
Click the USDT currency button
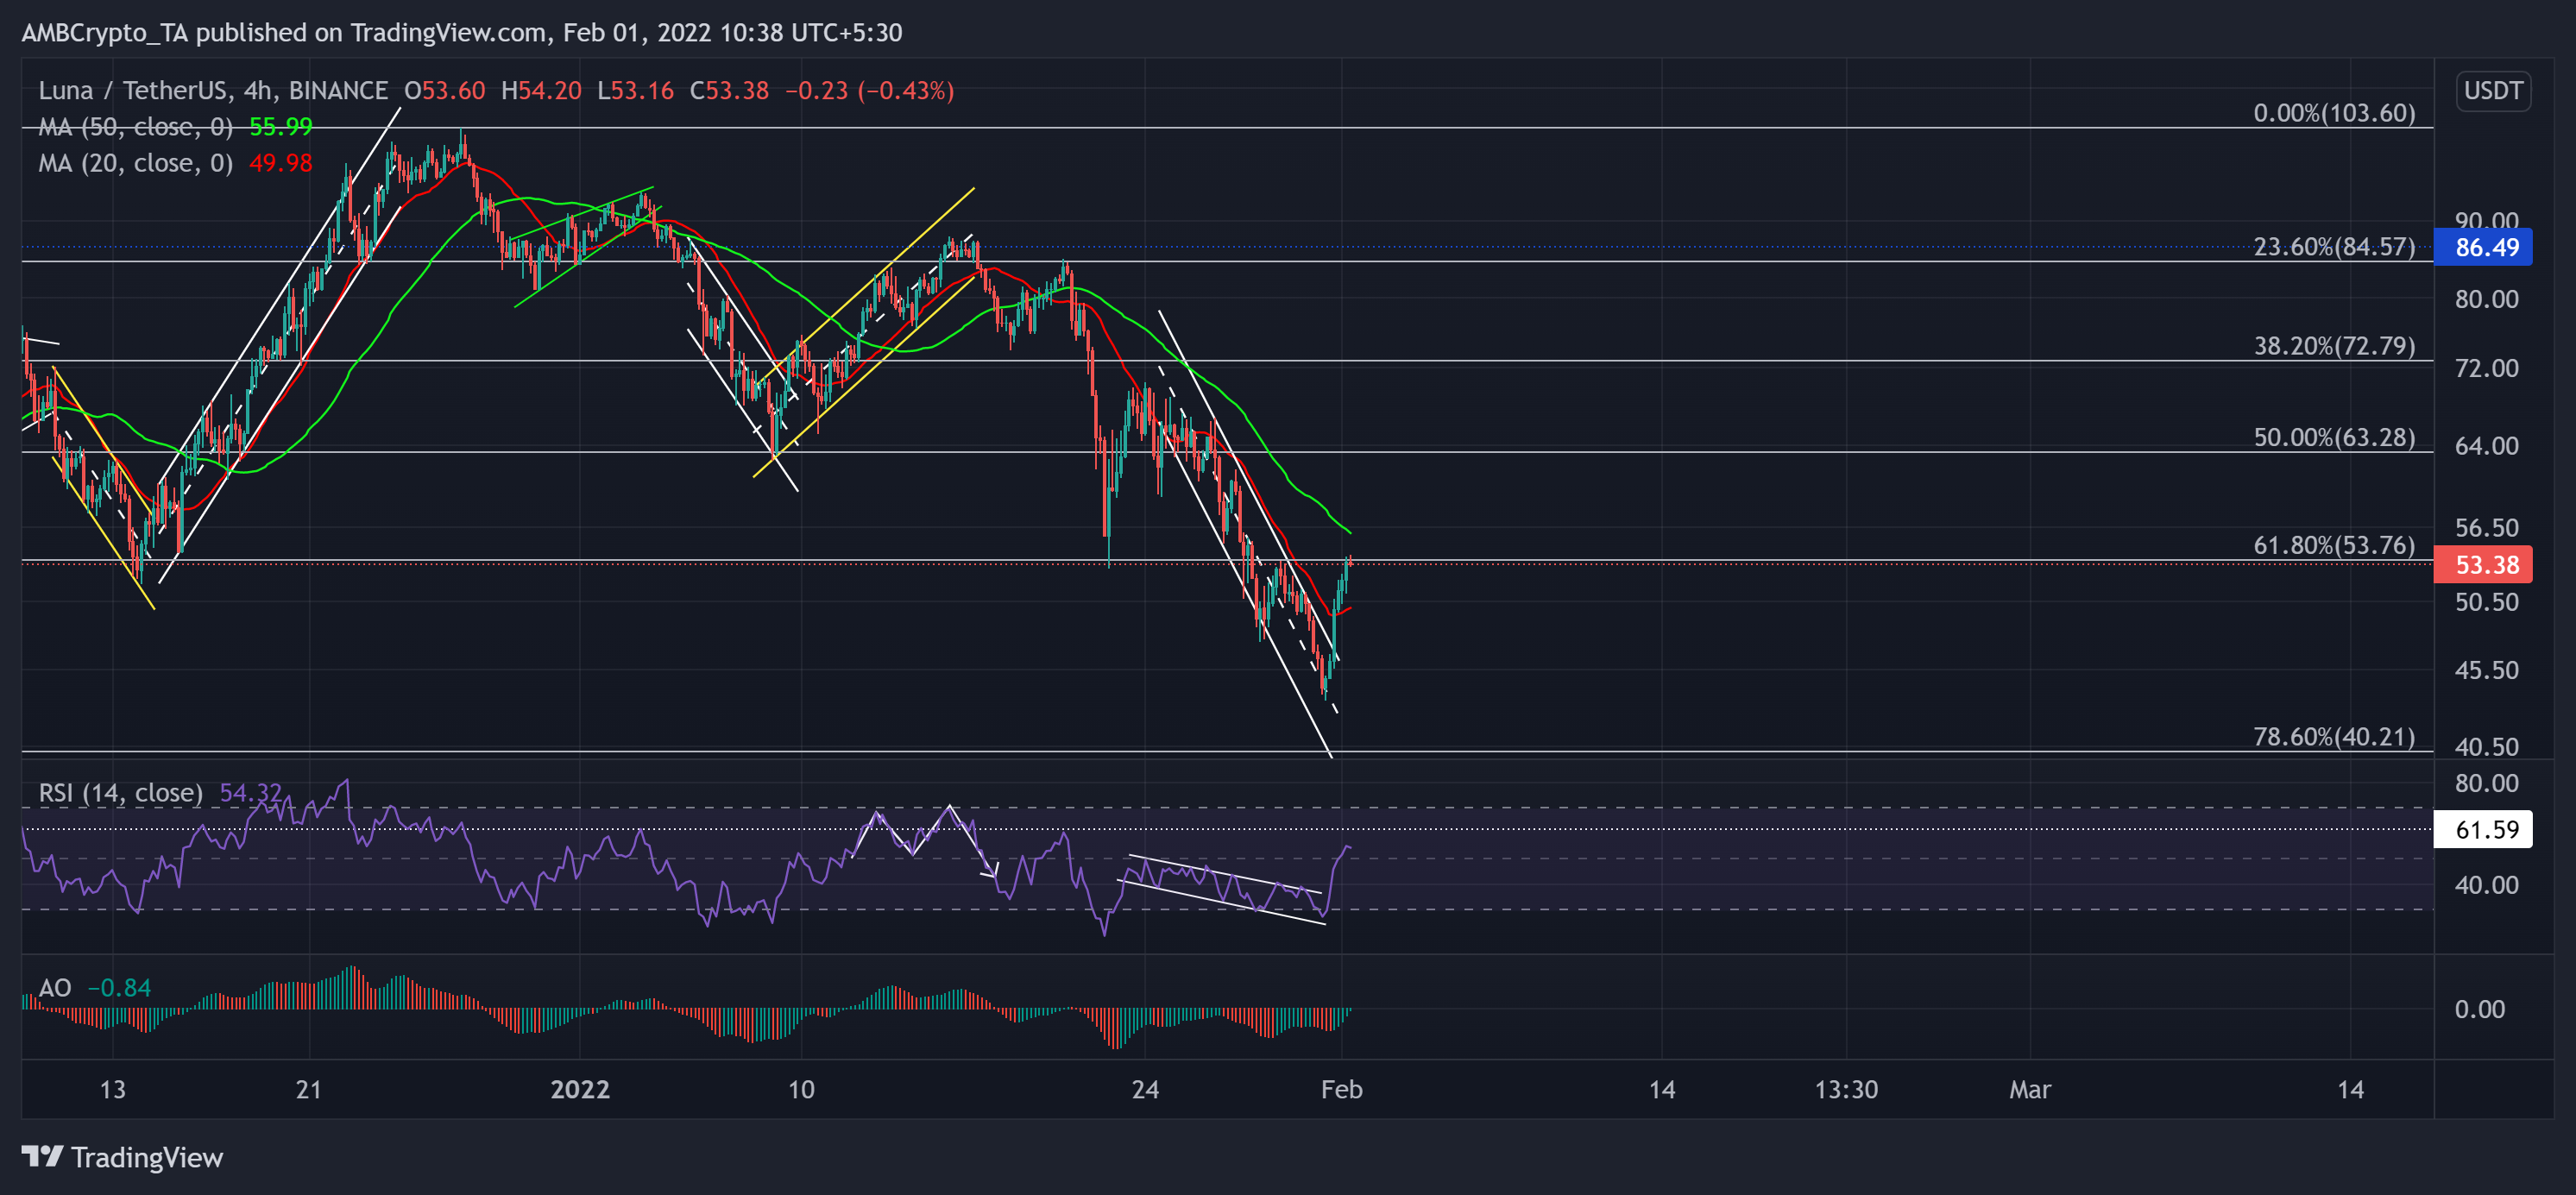(x=2493, y=91)
